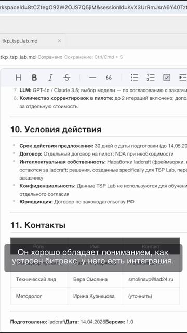This screenshot has width=187, height=333.
Task: Click the "Договор:" bullet line
Action: pos(97,154)
